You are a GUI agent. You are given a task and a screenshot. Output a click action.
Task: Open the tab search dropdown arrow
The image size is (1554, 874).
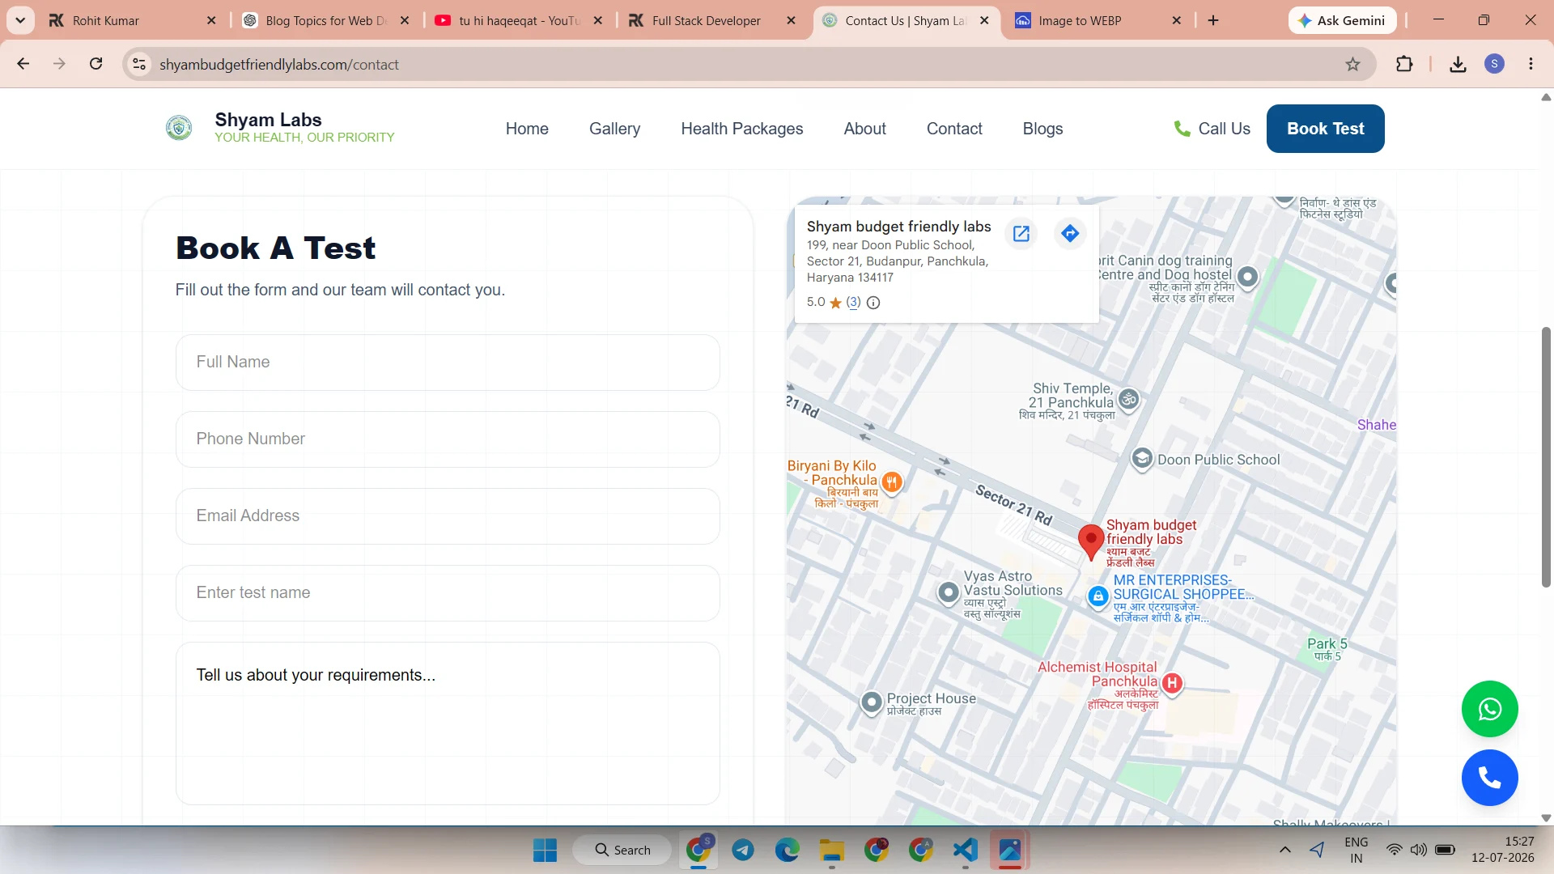[x=20, y=20]
